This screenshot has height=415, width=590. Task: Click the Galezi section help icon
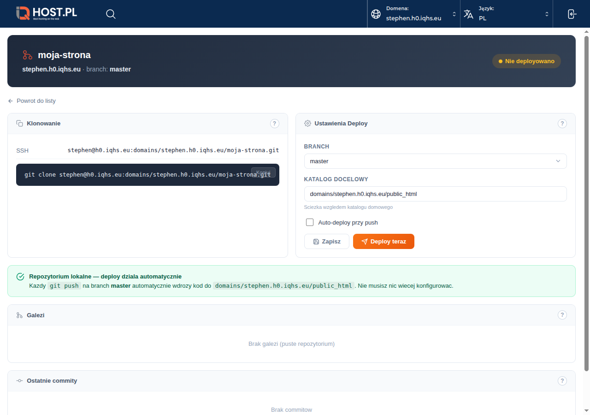(562, 315)
